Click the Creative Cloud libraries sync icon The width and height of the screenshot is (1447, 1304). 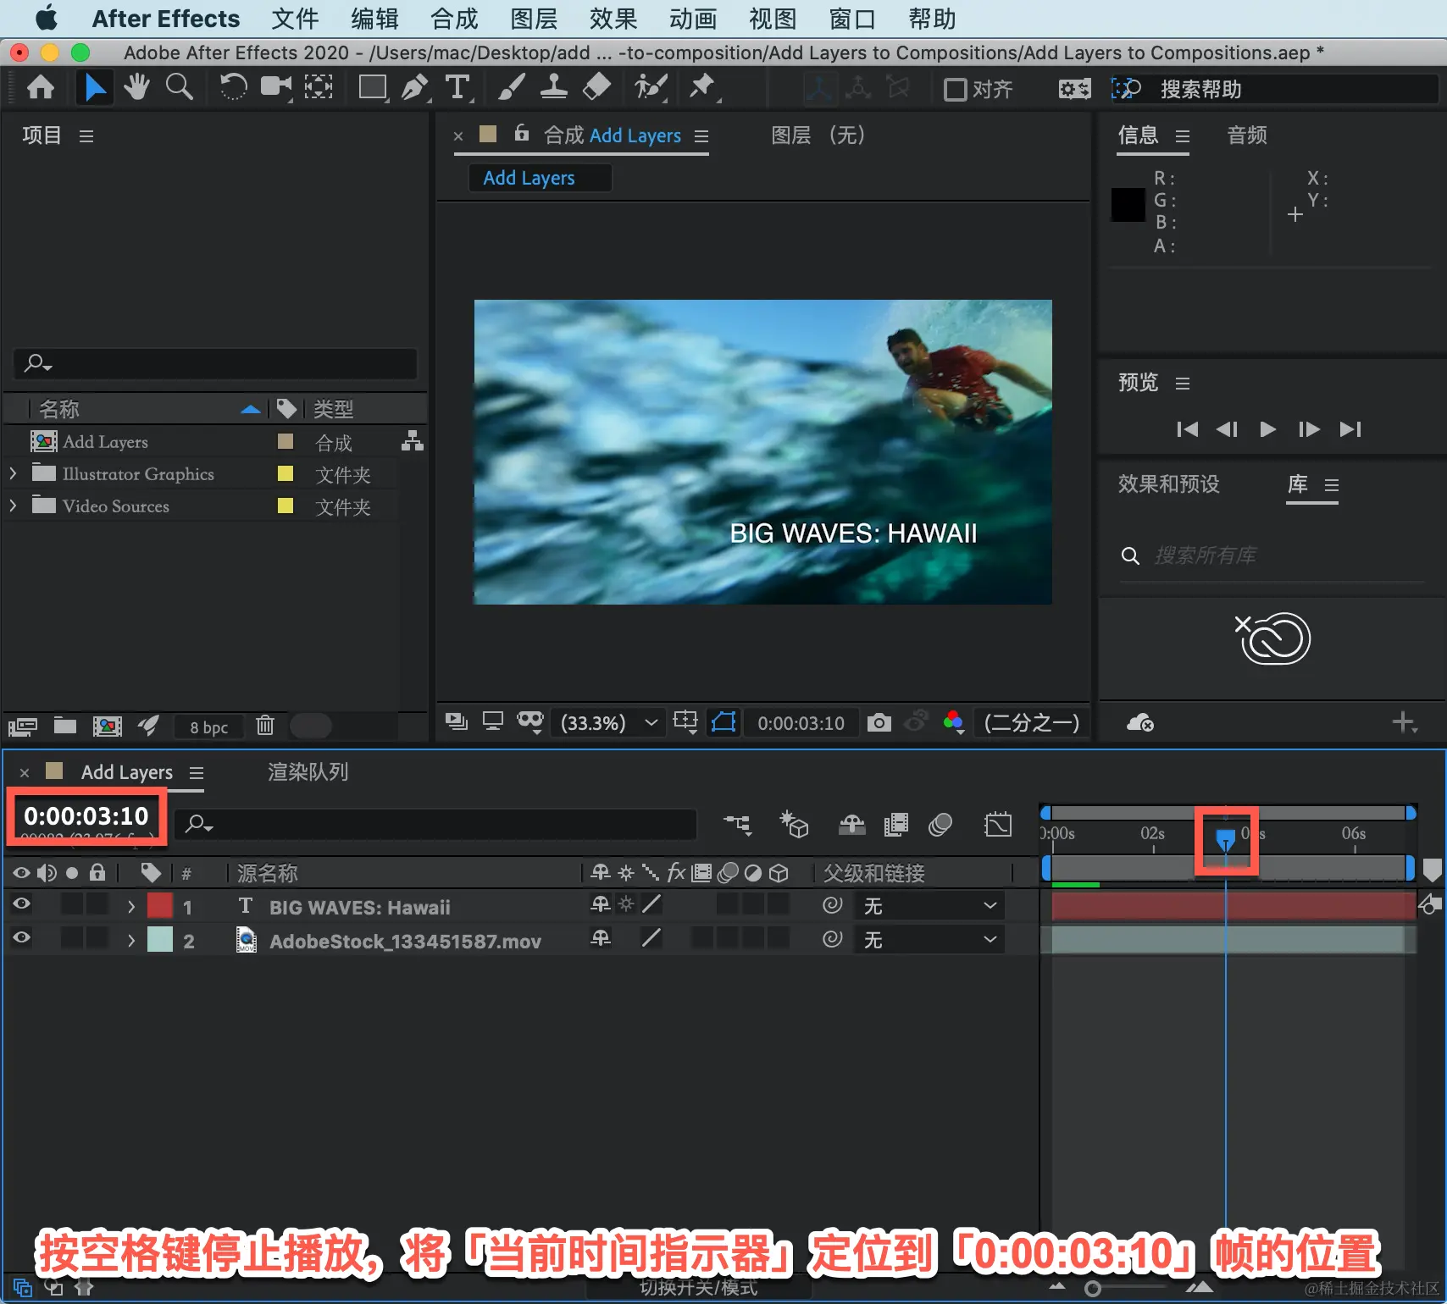point(1140,722)
